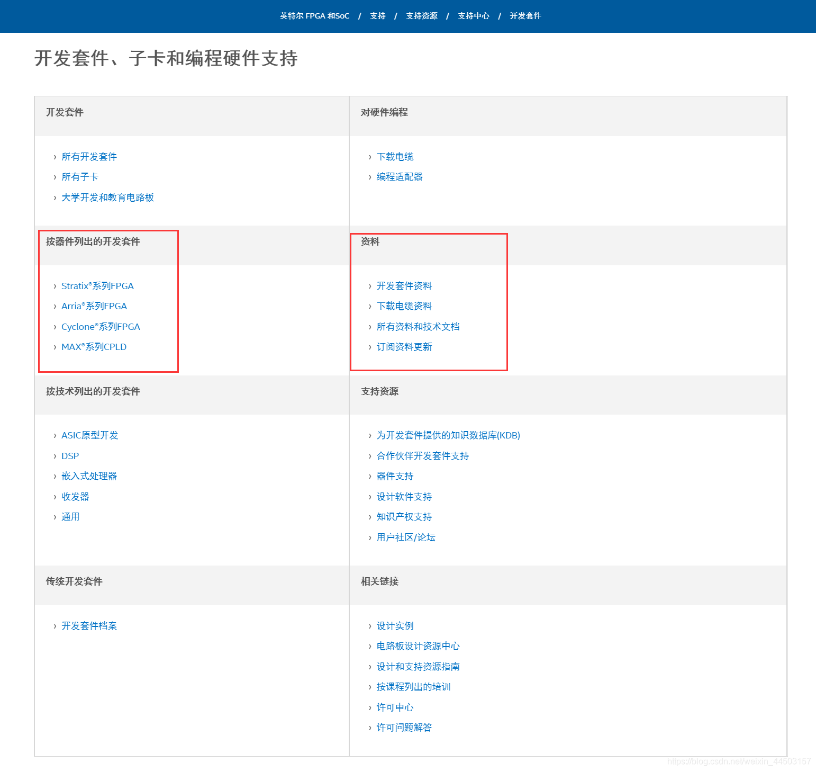Open 所有资料和技术文档
This screenshot has height=771, width=816.
click(x=418, y=327)
